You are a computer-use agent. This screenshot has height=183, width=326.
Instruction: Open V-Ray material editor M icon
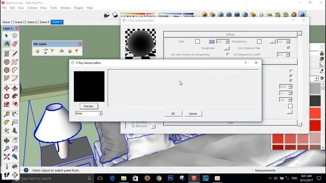(204, 15)
